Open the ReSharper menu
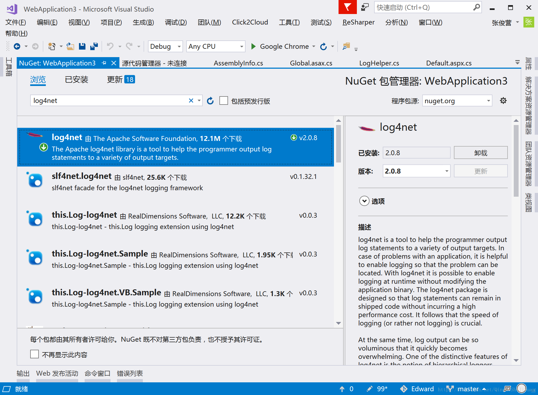The image size is (538, 395). pos(358,22)
